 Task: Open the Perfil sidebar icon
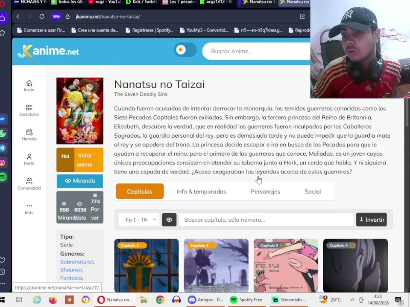pyautogui.click(x=29, y=159)
